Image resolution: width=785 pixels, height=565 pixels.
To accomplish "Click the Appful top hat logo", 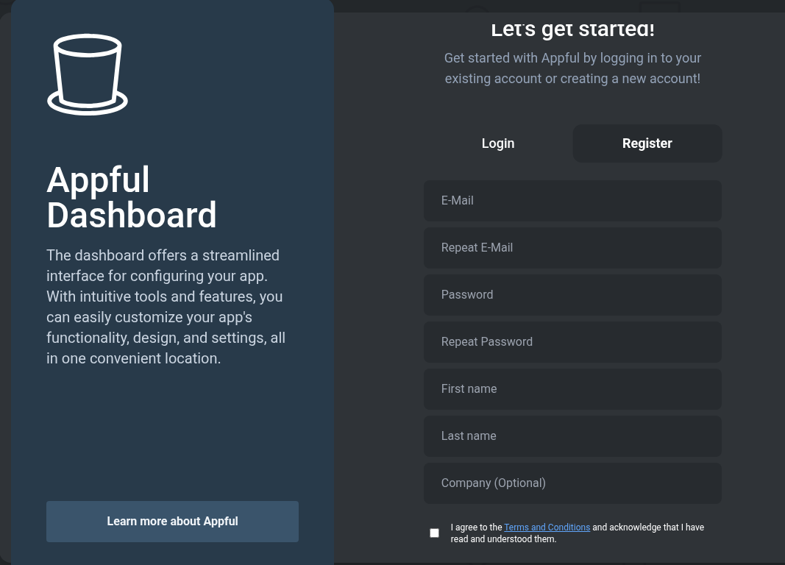I will coord(88,74).
